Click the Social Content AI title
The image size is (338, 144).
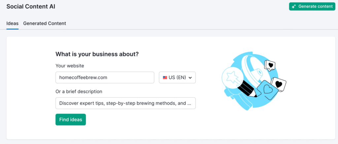[31, 7]
